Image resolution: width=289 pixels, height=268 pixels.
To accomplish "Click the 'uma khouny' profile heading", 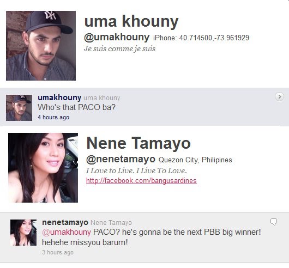I will pos(131,22).
